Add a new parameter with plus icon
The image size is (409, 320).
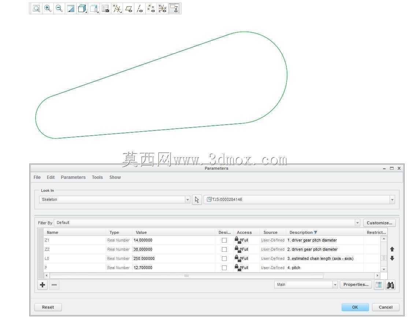(x=42, y=285)
